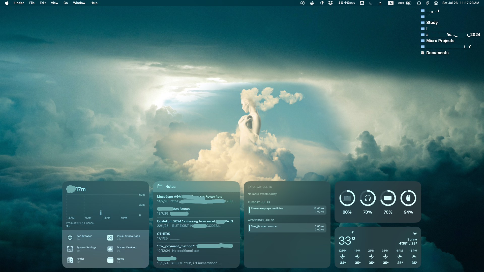This screenshot has height=272, width=484.
Task: Open the Finder menu in menu bar
Action: point(19,3)
